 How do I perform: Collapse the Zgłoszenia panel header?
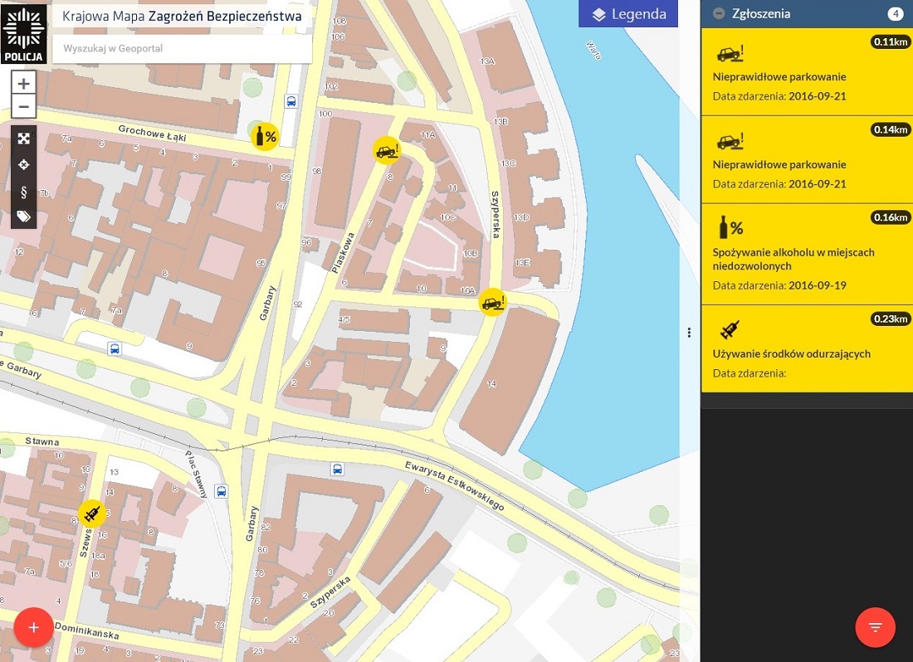[x=719, y=14]
